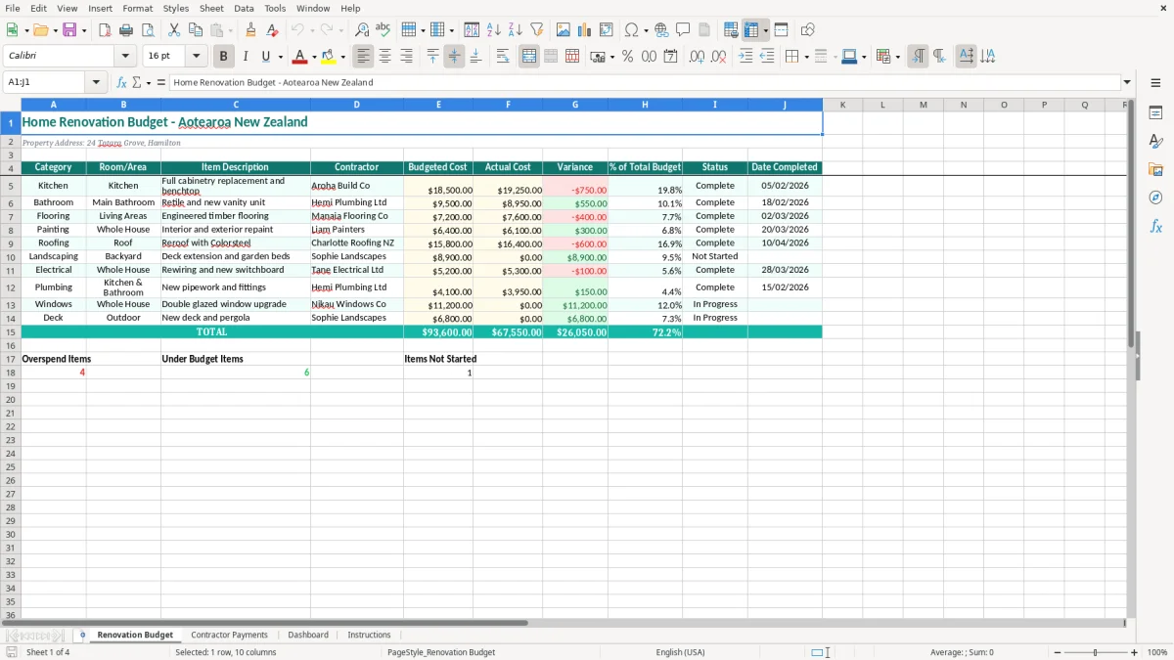1174x660 pixels.
Task: Switch to Contractor Payments sheet tab
Action: click(x=229, y=635)
